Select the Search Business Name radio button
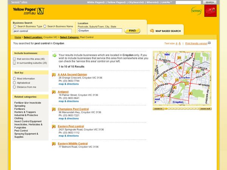 coord(45,26)
